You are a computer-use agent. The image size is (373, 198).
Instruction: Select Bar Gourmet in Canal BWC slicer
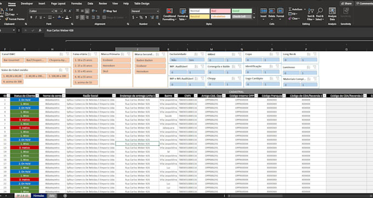[13, 60]
